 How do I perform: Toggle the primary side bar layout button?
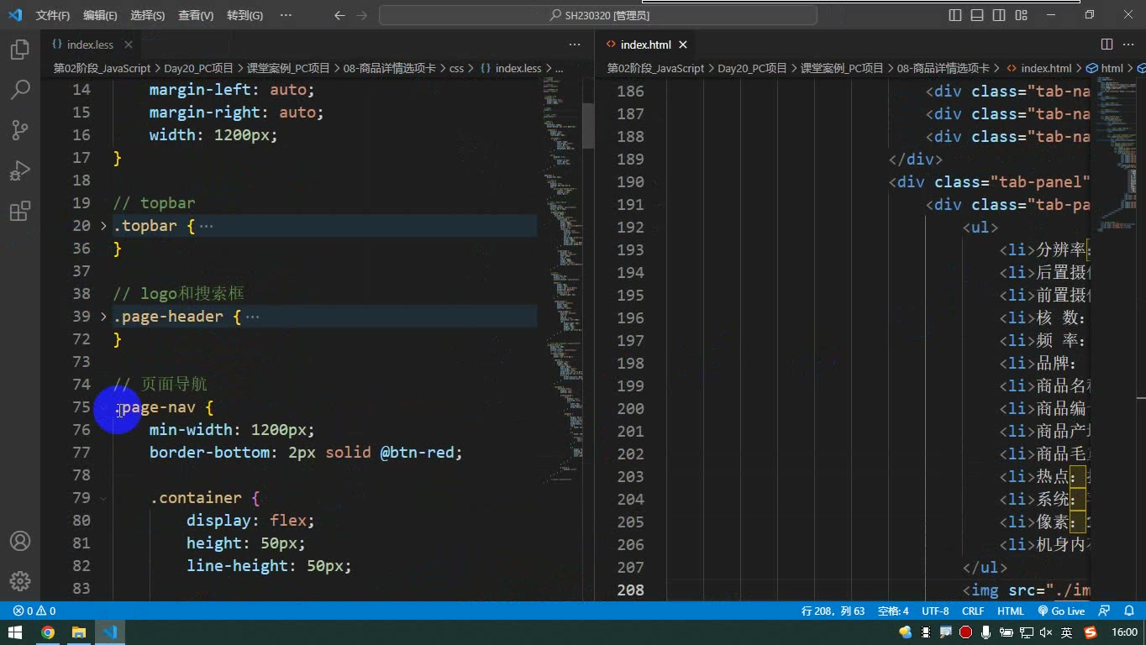(955, 15)
